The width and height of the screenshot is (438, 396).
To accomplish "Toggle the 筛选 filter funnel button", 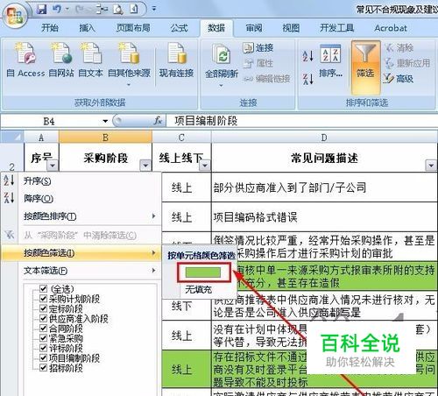I will coord(365,67).
